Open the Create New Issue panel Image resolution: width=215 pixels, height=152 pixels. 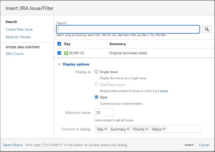[x=19, y=29]
